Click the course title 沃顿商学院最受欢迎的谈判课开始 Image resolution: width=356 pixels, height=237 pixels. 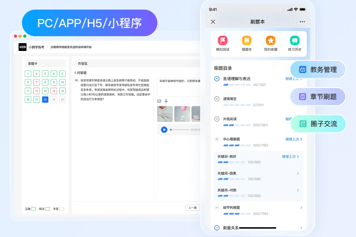[x=71, y=47]
